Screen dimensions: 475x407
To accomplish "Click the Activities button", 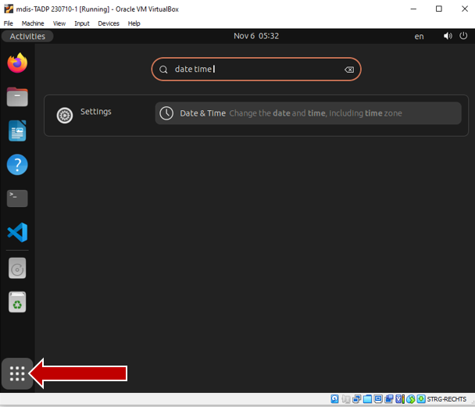I will coord(27,37).
